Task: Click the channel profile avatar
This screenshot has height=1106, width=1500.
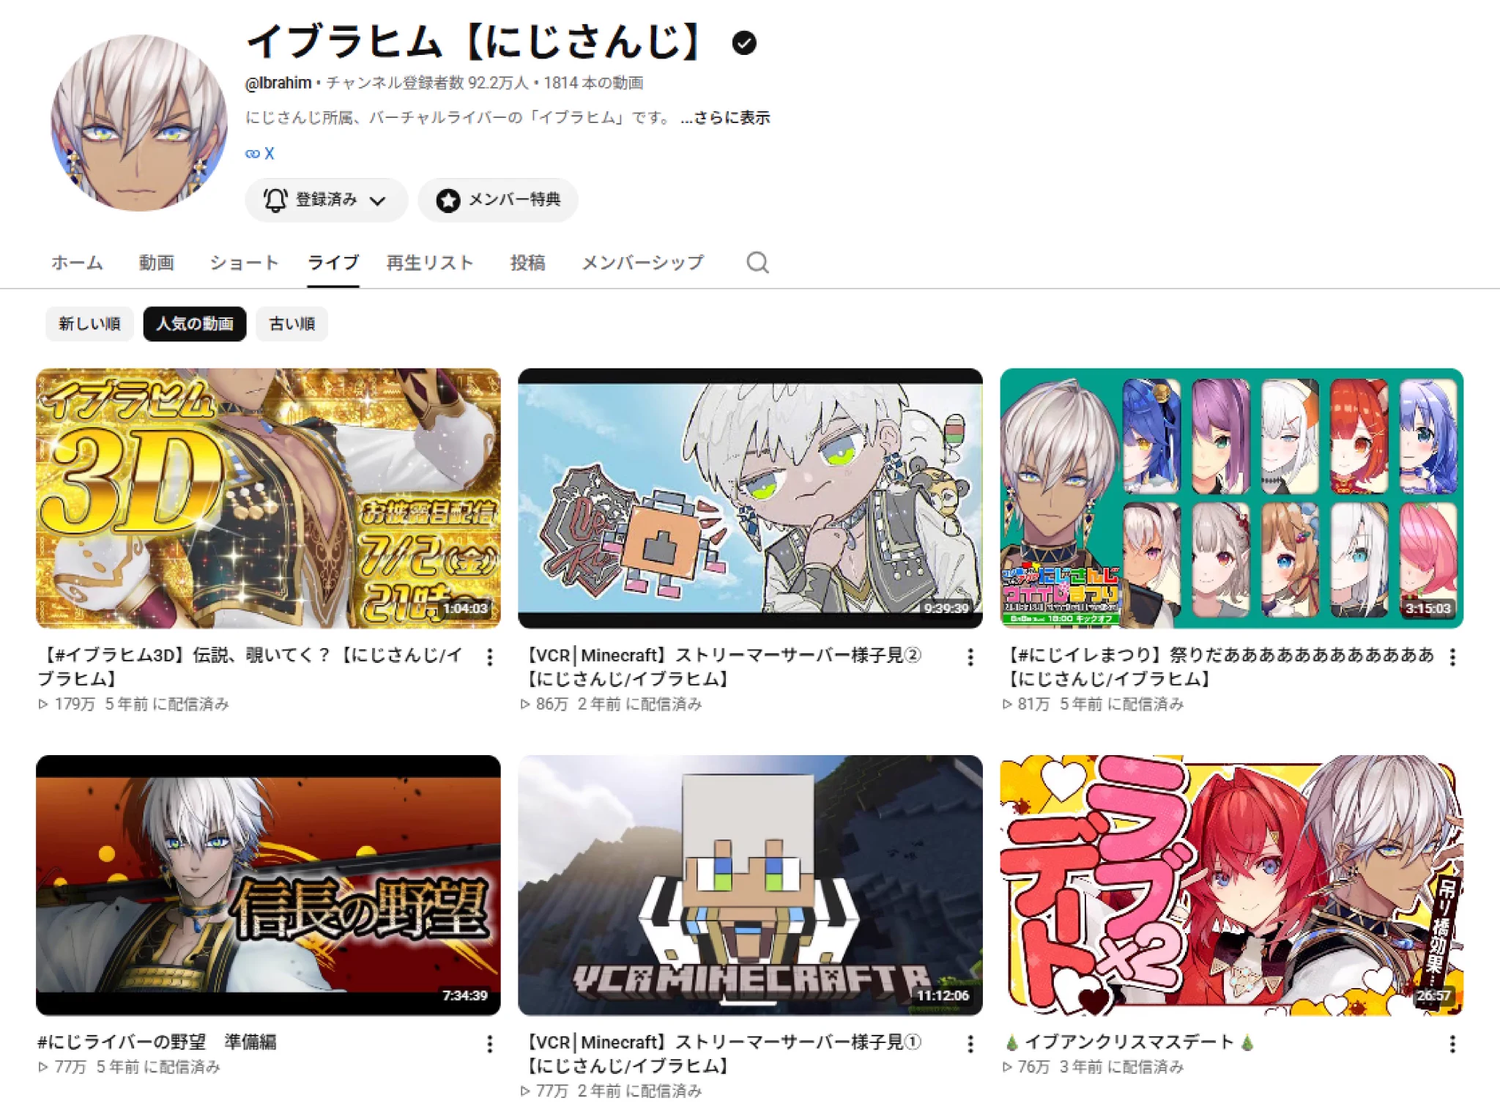Action: [x=138, y=123]
